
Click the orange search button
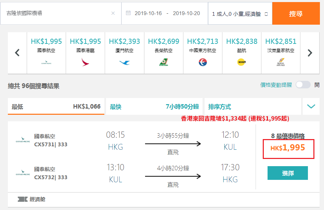coord(296,13)
